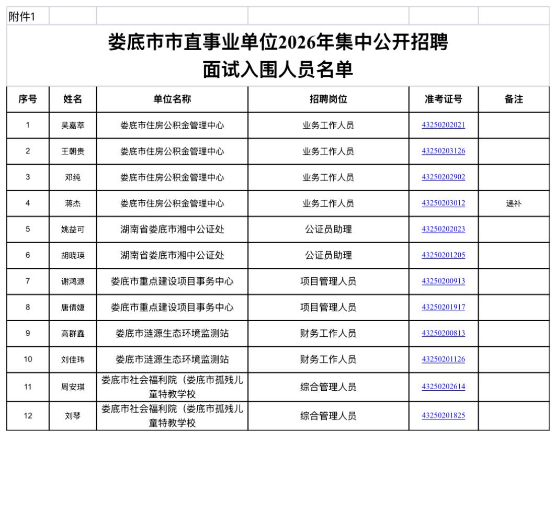The width and height of the screenshot is (555, 511).
Task: Select sequence number 10 cell
Action: (x=28, y=359)
